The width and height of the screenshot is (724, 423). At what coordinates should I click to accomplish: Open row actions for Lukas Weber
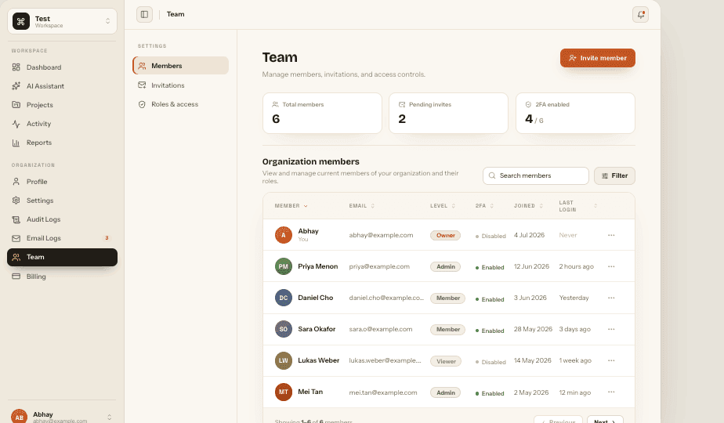click(x=611, y=360)
